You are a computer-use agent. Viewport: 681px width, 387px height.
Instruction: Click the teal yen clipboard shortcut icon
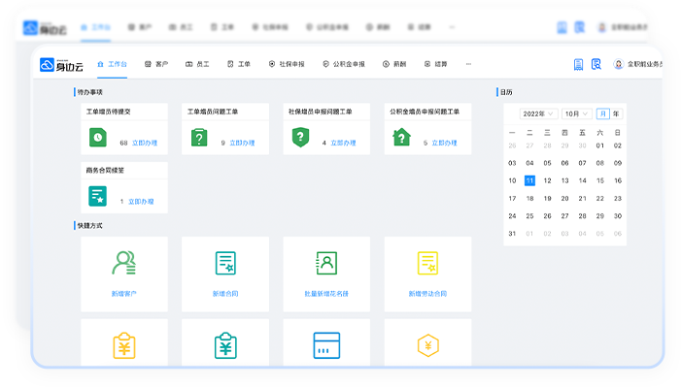coord(225,346)
